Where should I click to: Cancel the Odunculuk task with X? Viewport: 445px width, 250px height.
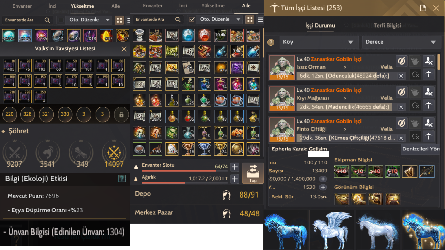point(401,76)
